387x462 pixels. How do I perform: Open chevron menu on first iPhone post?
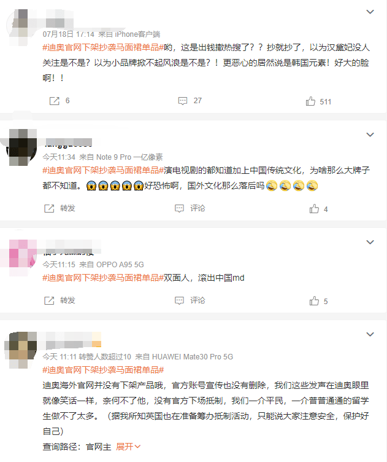pos(370,12)
